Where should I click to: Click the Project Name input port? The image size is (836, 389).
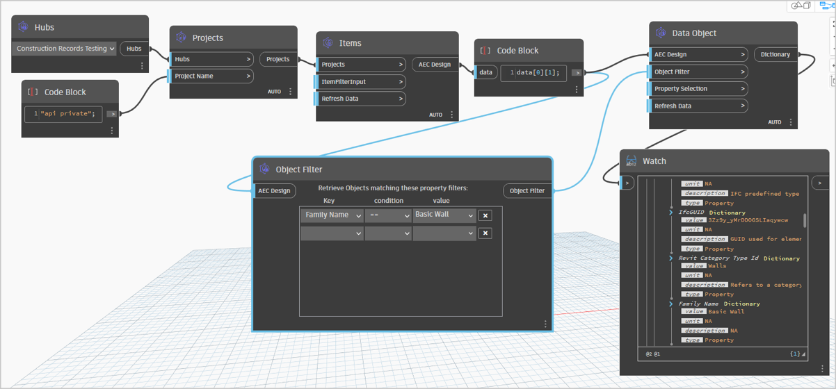[211, 76]
